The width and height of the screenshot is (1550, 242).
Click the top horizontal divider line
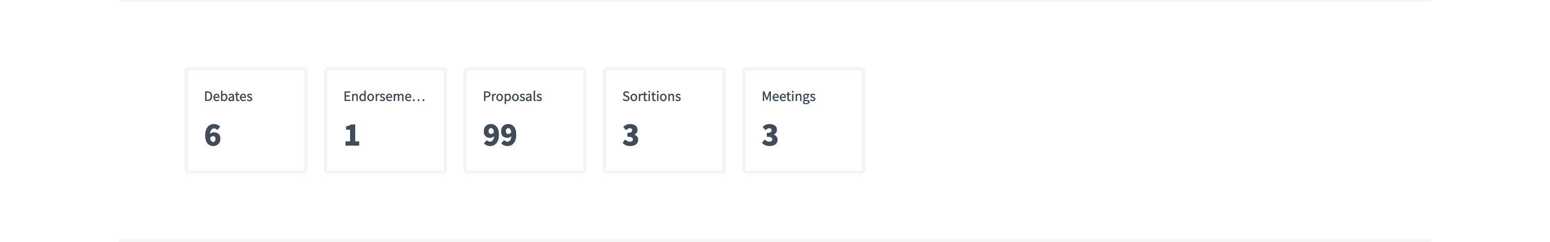click(774, 1)
